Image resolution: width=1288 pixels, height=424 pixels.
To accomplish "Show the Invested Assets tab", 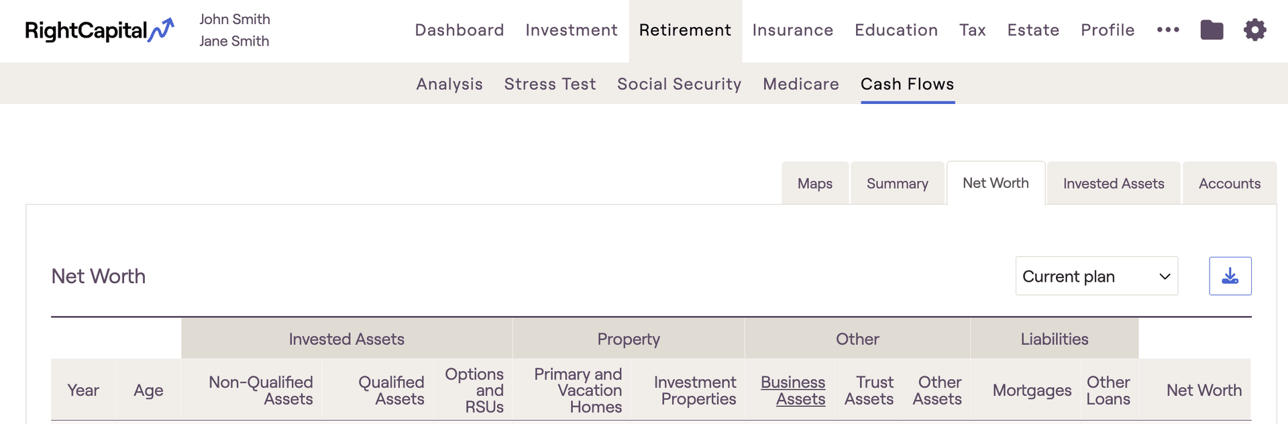I will 1114,183.
